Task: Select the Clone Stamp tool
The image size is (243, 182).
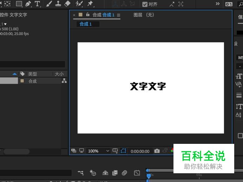Action: 58,4
